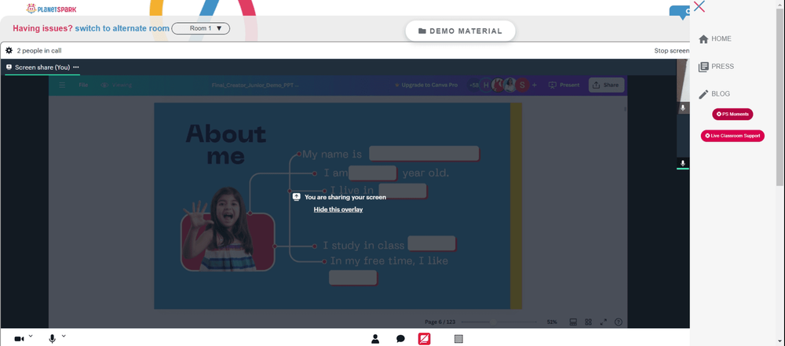
Task: Click the girl photo on slide
Action: pyautogui.click(x=228, y=229)
